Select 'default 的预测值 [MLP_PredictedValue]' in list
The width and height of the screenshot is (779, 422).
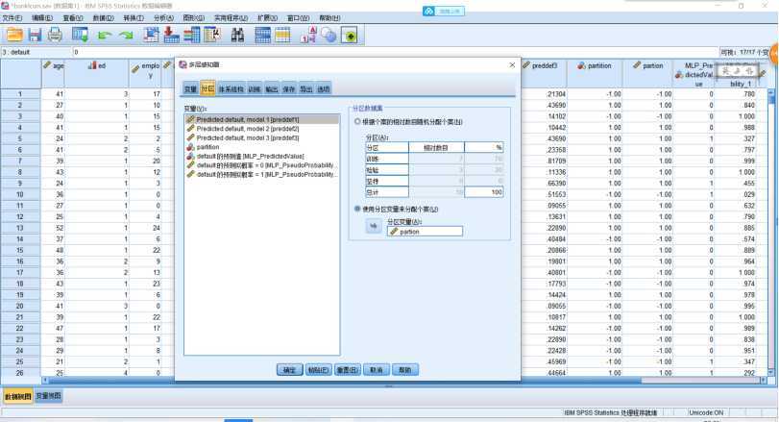tap(262, 156)
